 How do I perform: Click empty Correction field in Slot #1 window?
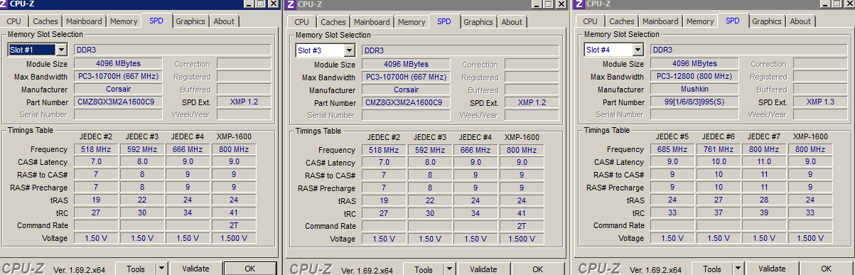coord(244,63)
